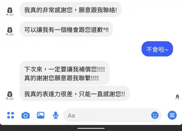Select message starting '下次來，一定要讓我補償您'
Viewport: 182px width, 131px height.
tap(64, 73)
